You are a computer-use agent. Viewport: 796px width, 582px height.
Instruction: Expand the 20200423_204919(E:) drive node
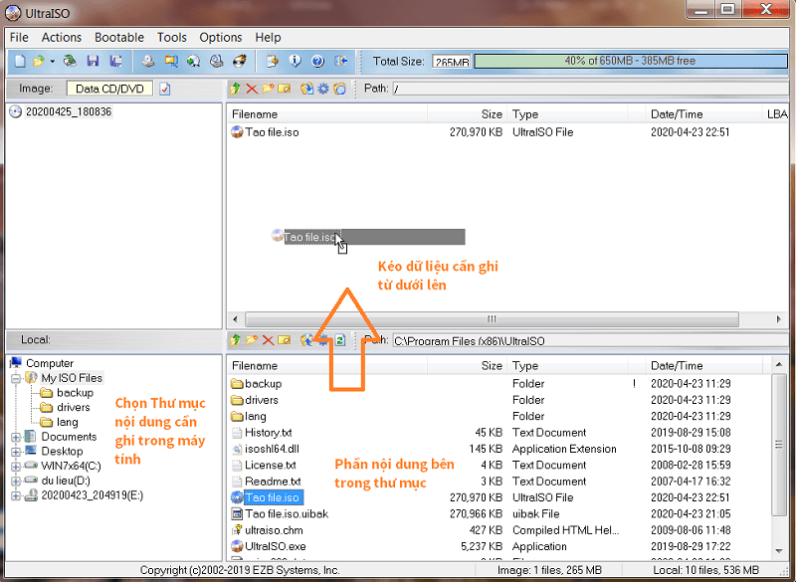point(16,495)
